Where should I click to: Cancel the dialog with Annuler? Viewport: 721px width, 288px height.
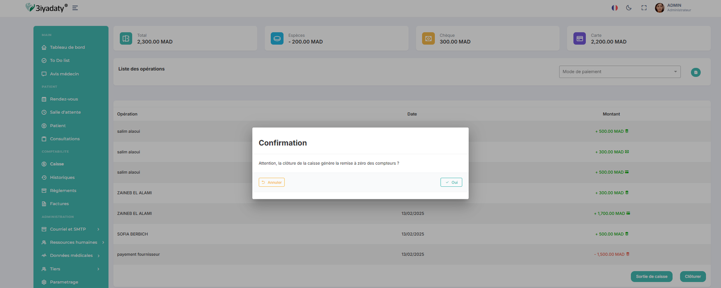[x=272, y=182]
